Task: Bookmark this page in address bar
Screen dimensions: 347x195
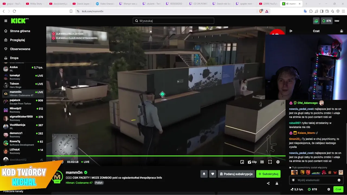Action: [71, 11]
